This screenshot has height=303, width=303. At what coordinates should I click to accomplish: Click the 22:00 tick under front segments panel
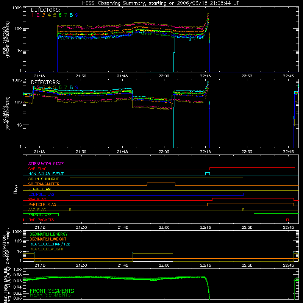click(164, 76)
